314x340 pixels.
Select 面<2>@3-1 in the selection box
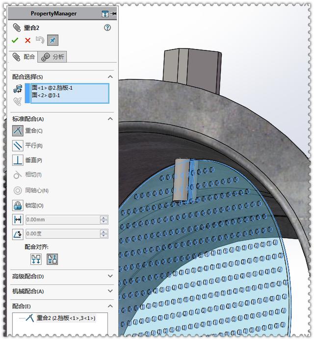(46, 95)
